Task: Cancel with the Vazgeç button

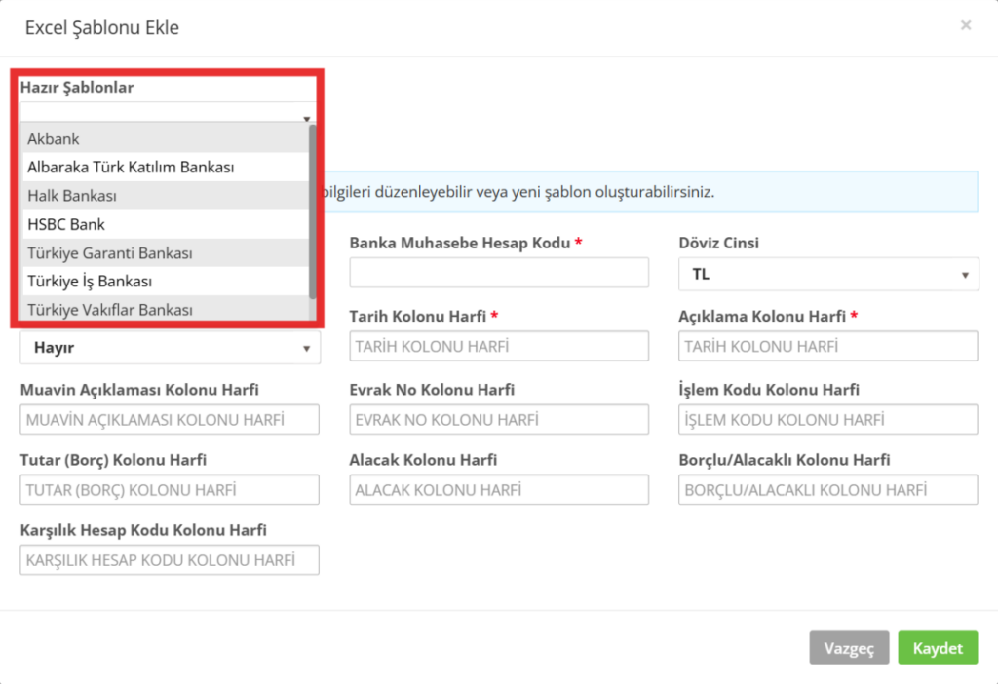Action: click(x=849, y=648)
